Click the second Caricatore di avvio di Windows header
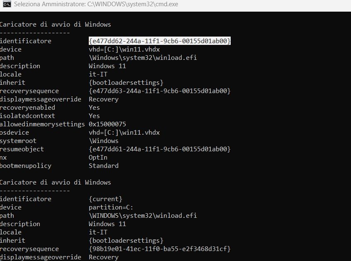 pos(56,182)
